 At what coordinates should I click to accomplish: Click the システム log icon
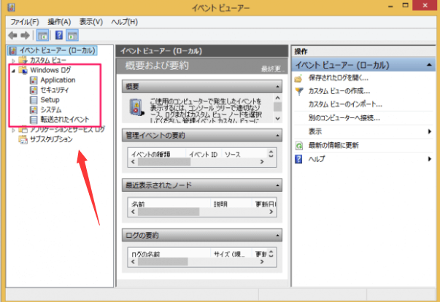point(34,109)
